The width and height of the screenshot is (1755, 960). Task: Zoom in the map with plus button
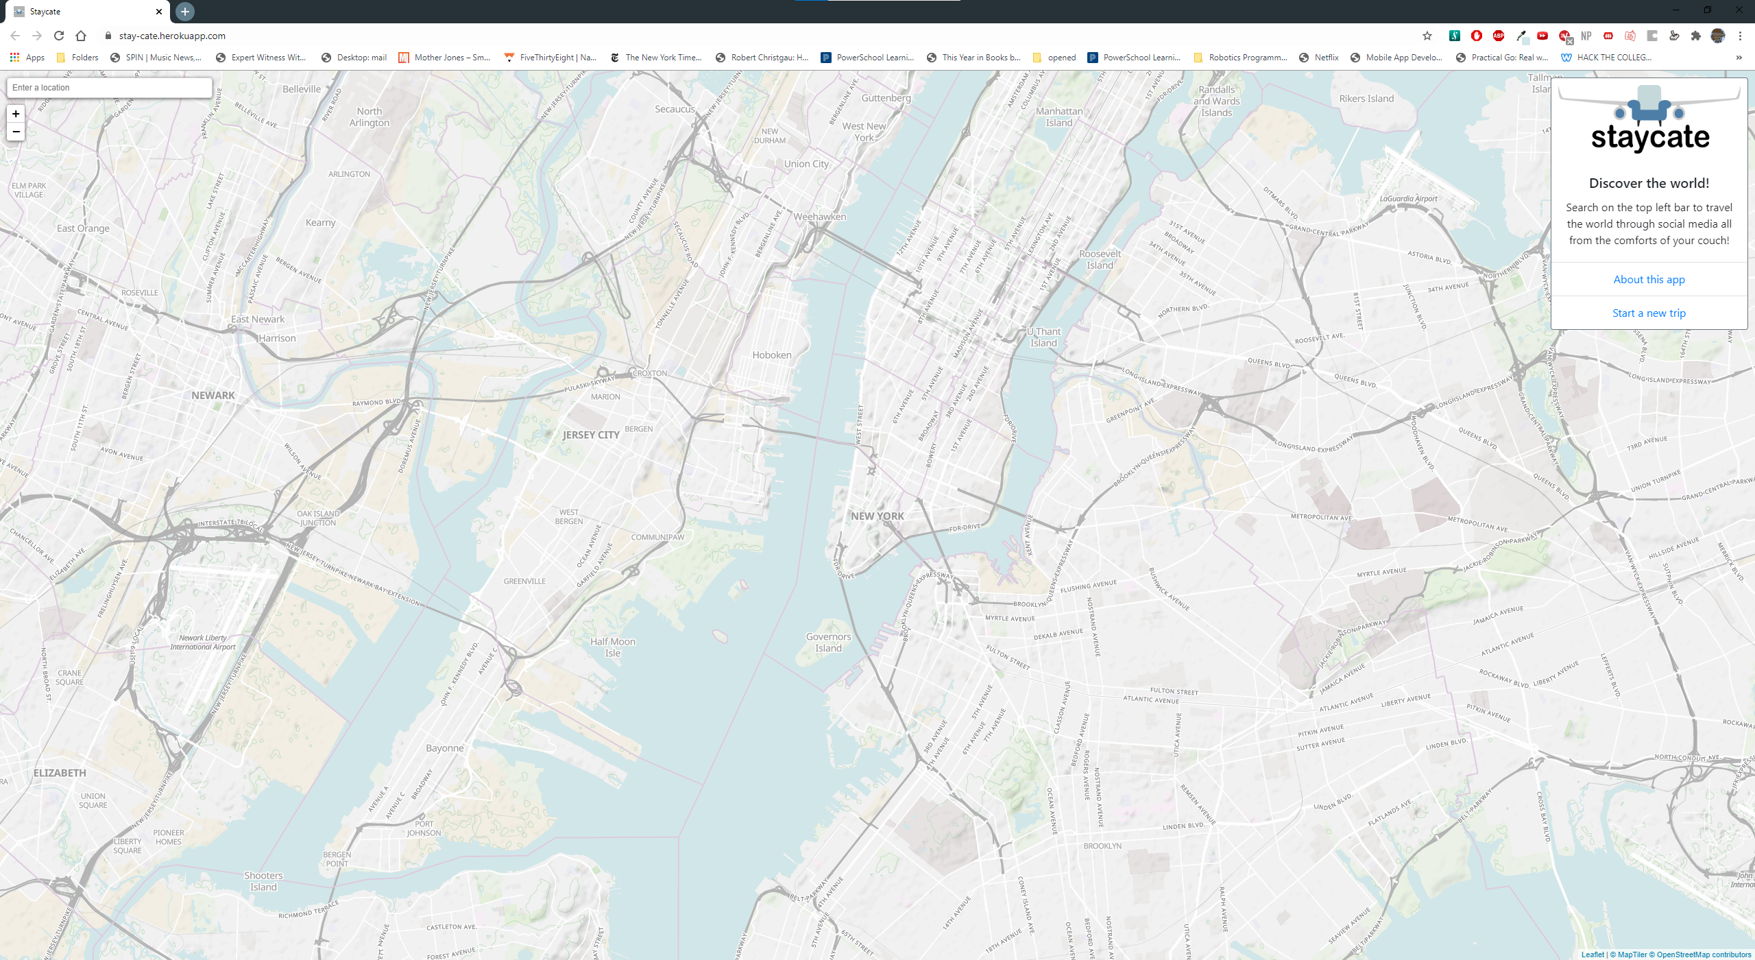point(16,114)
